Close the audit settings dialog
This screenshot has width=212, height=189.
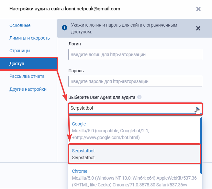(x=198, y=9)
